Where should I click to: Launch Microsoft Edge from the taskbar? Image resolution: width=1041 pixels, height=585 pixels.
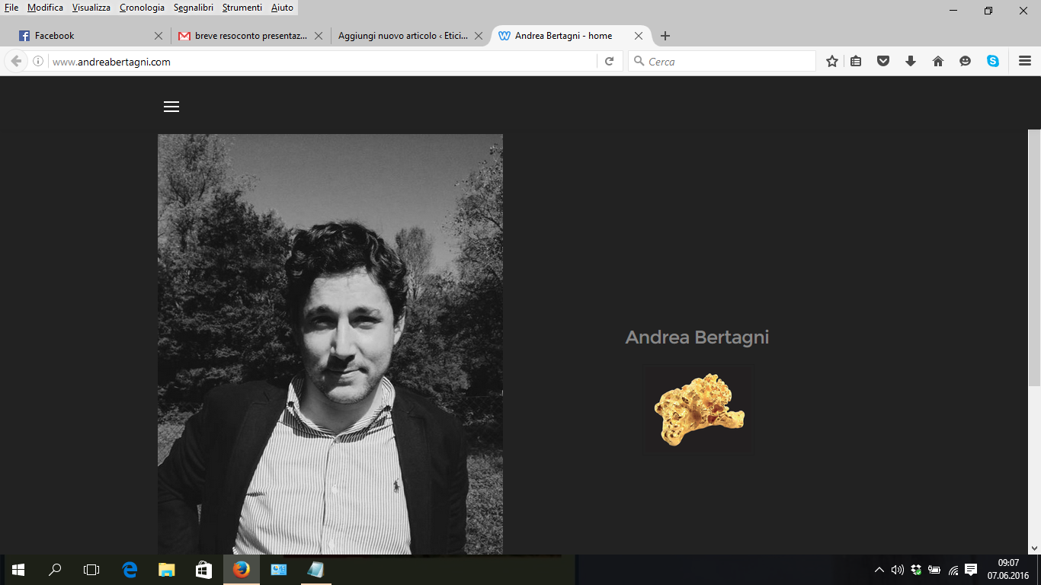click(130, 570)
